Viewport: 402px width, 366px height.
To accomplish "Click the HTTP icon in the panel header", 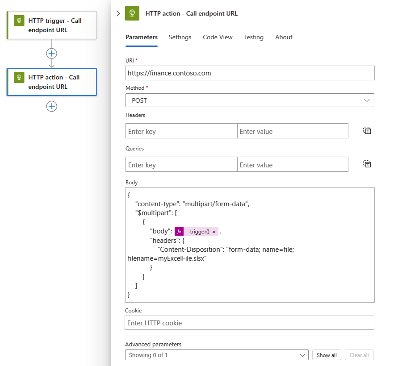I will click(x=132, y=13).
